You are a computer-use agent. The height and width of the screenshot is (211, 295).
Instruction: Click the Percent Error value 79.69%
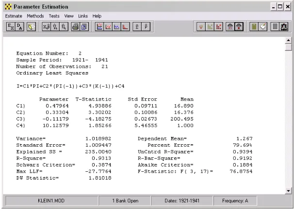243,145
